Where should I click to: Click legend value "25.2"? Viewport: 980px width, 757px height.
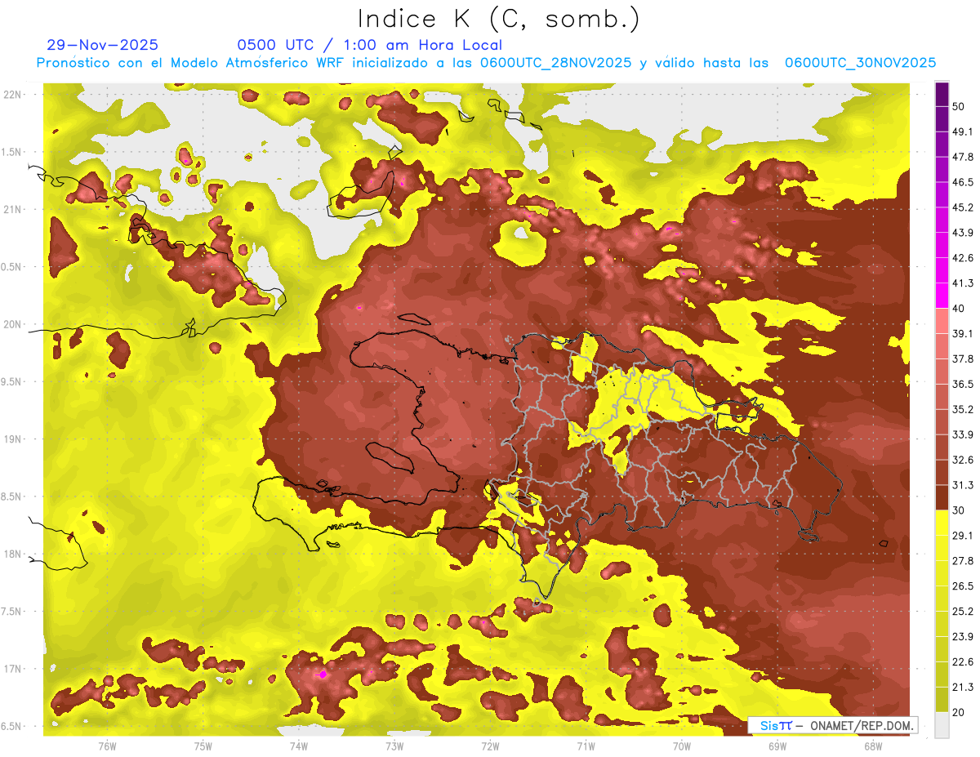961,612
